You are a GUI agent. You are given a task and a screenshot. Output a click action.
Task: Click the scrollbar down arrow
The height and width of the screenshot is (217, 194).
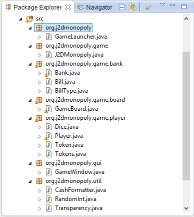186,208
